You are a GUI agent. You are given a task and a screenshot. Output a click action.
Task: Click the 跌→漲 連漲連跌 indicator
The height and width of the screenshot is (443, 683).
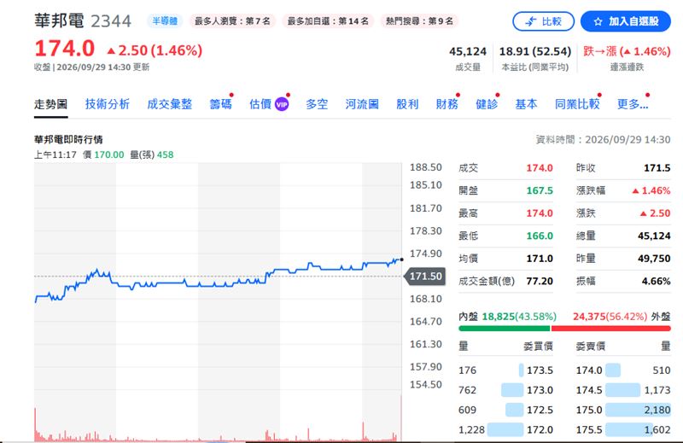click(627, 51)
